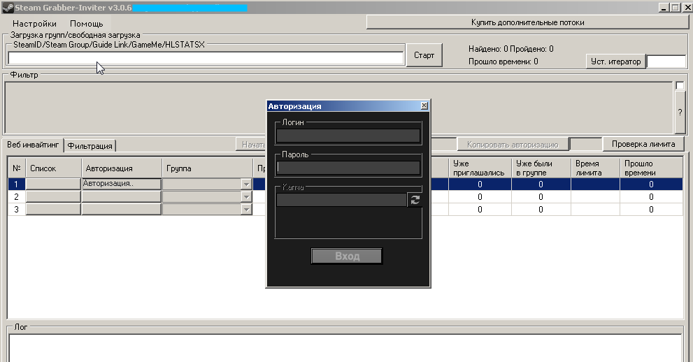
Task: Open the Группа dropdown in row 2
Action: point(246,197)
